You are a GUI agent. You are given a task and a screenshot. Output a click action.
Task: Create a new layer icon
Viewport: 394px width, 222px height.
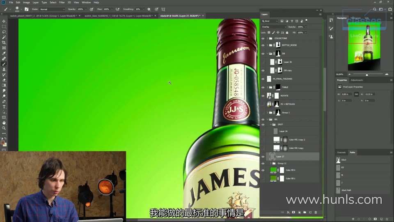click(310, 213)
